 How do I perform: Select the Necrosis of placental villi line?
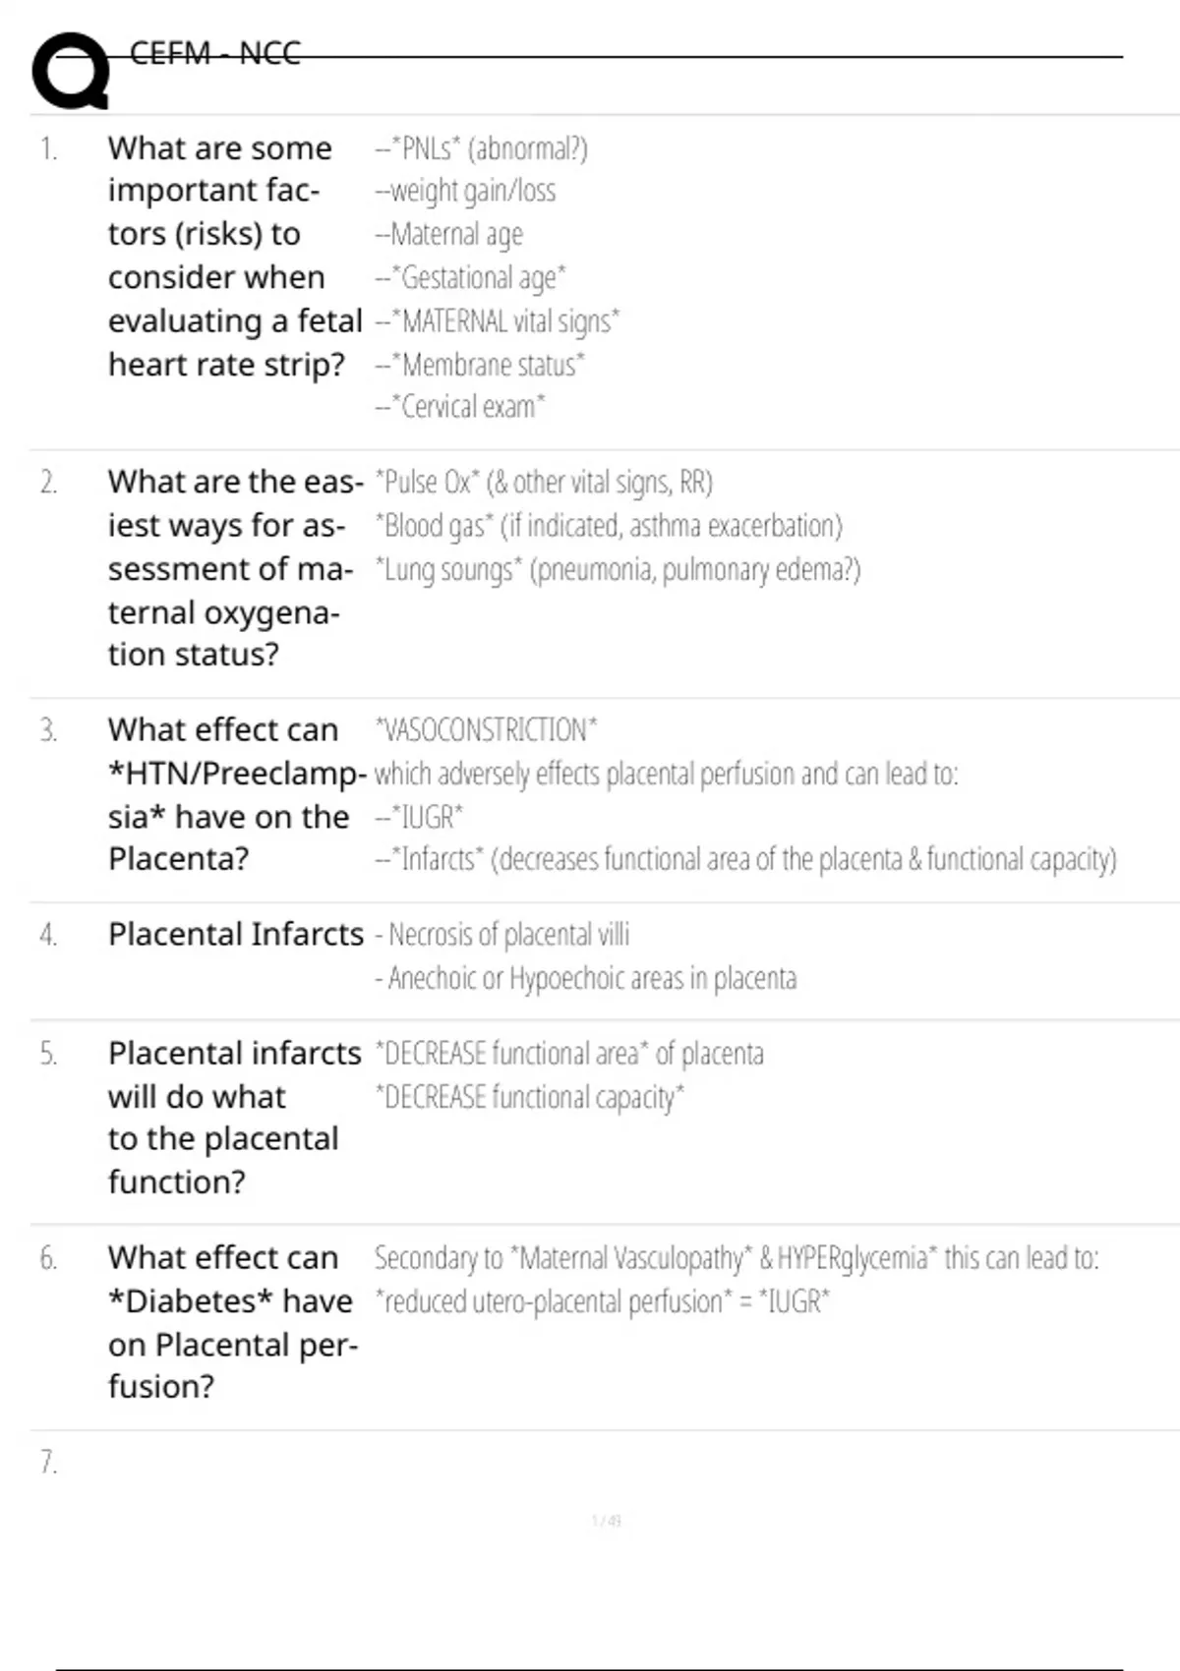[502, 935]
